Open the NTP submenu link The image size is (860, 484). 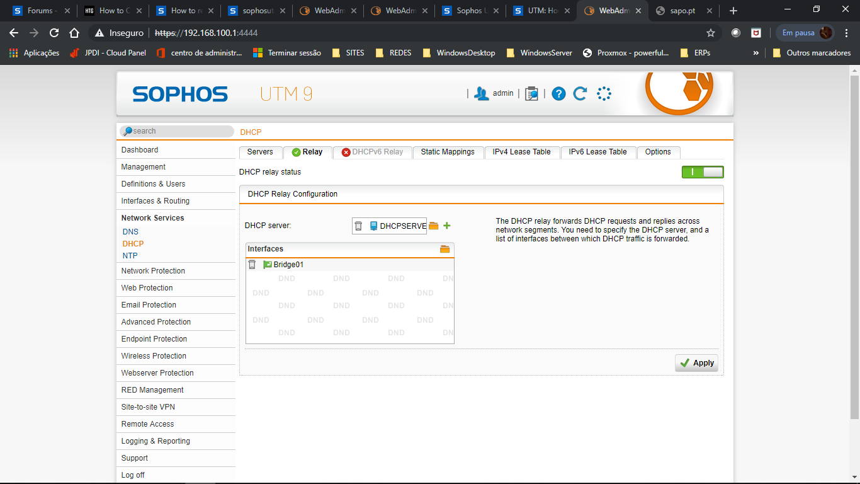click(130, 256)
